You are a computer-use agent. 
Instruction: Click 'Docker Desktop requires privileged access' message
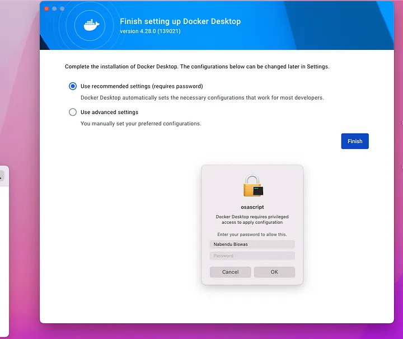[x=252, y=219]
